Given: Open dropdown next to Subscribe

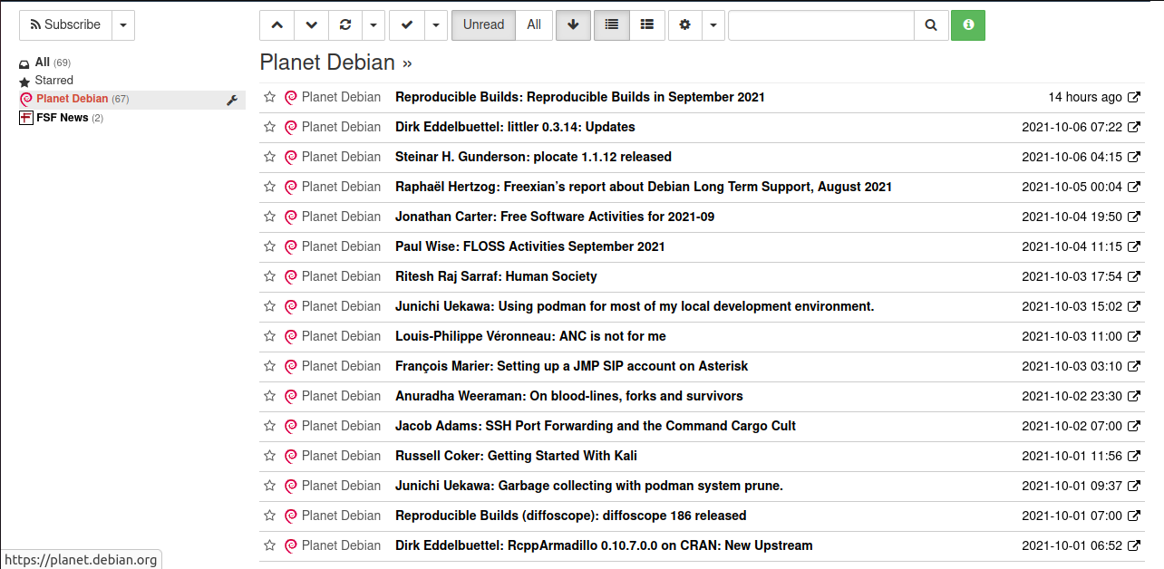Looking at the screenshot, I should click(123, 25).
